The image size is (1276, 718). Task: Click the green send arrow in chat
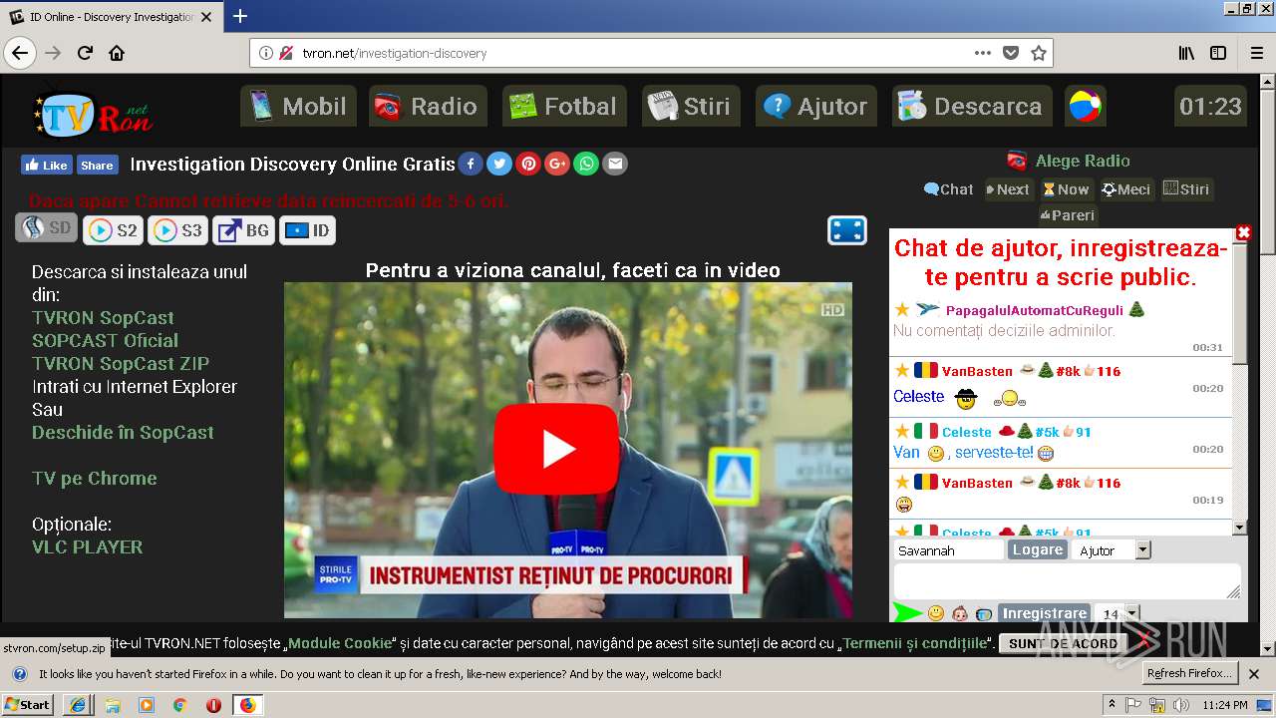(907, 613)
